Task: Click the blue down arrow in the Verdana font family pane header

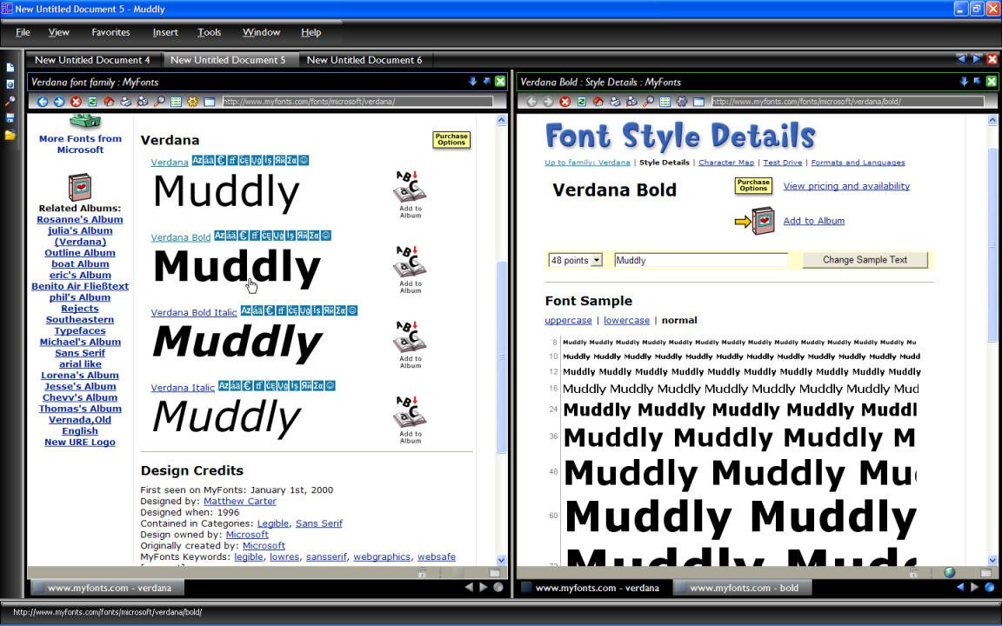Action: [x=472, y=81]
